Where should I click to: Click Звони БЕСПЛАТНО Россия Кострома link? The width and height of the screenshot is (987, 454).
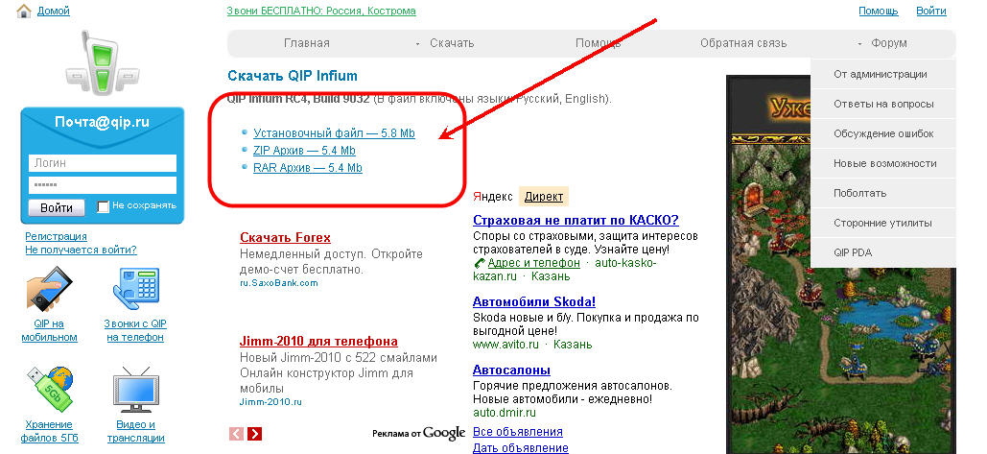[x=321, y=11]
